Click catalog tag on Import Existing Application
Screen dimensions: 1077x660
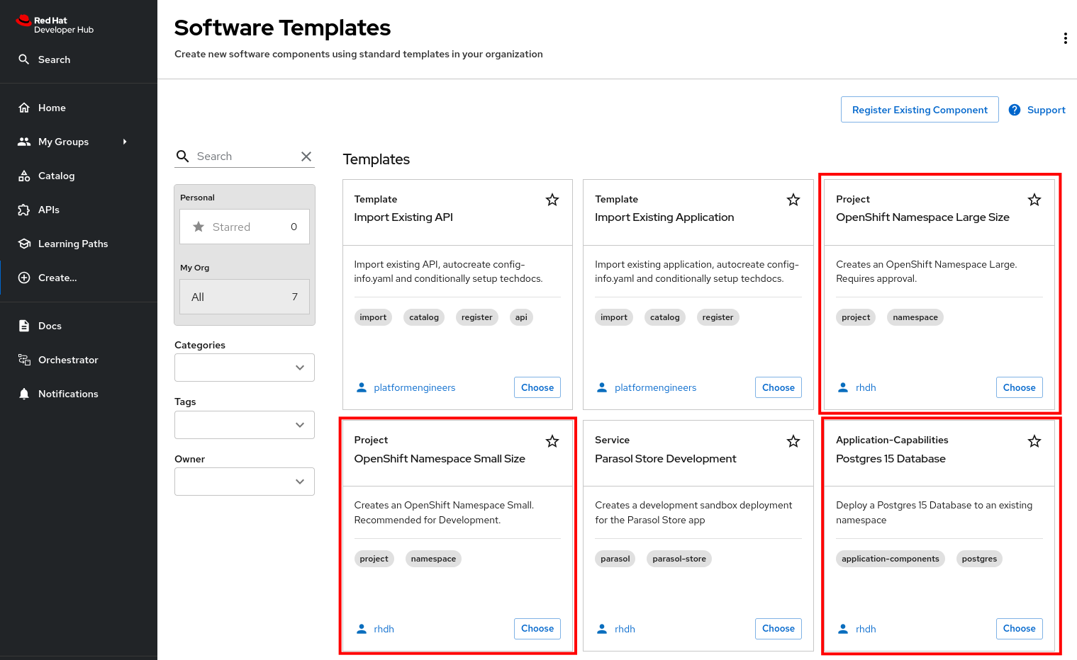click(x=665, y=317)
